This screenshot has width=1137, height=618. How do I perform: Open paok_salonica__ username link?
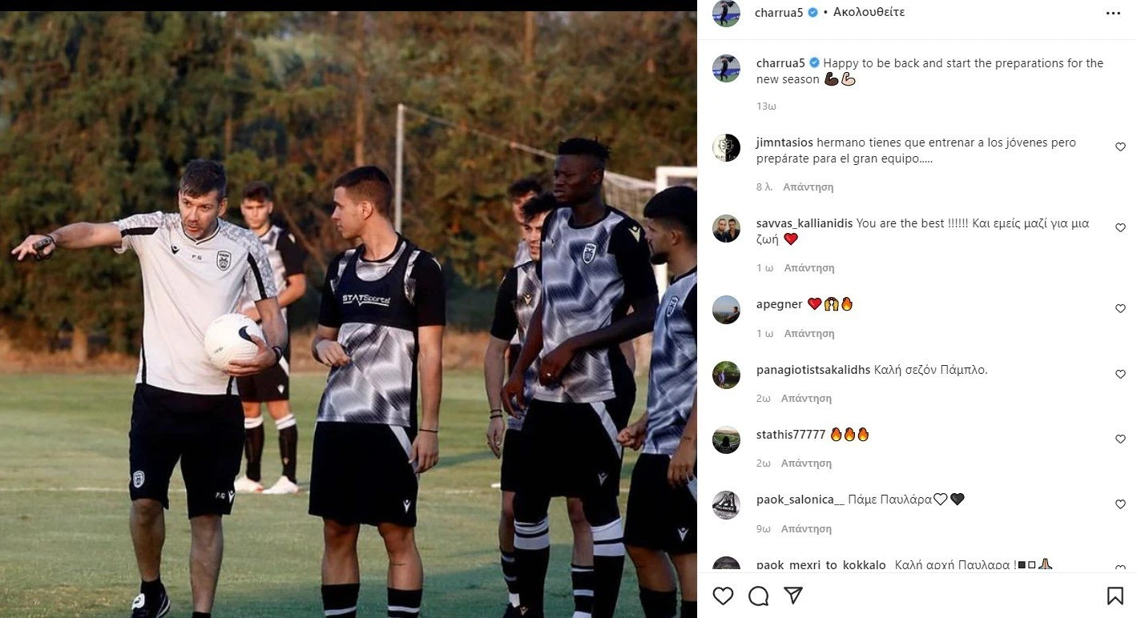800,500
